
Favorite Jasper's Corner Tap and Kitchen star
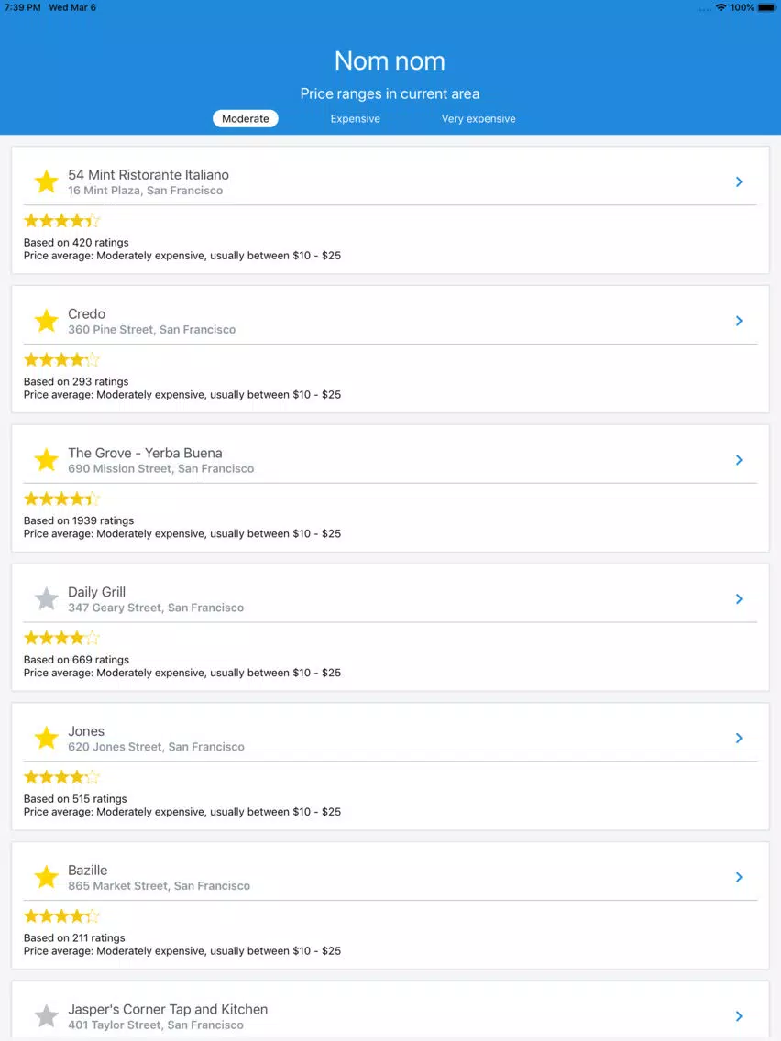[x=47, y=1016]
